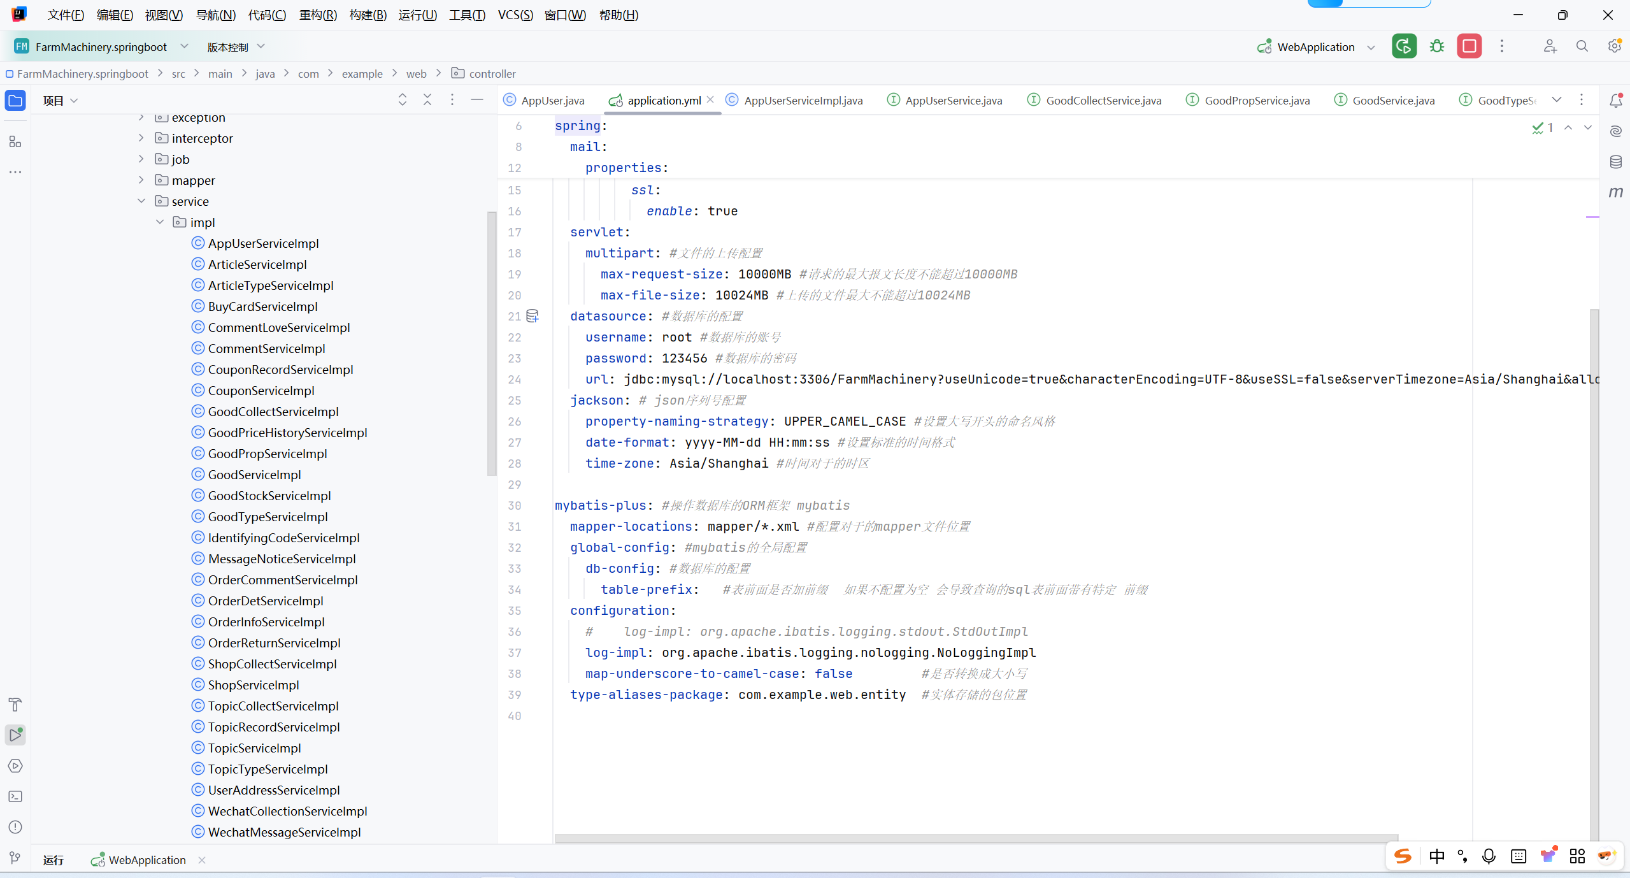Open the run toolbar more actions menu

pos(1502,47)
